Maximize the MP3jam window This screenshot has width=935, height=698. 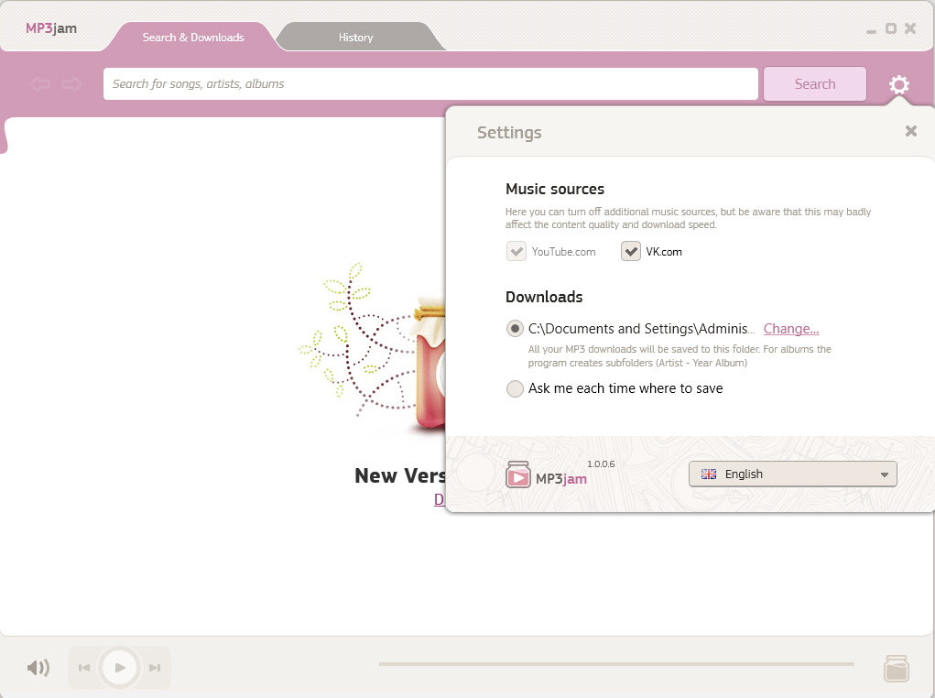890,28
